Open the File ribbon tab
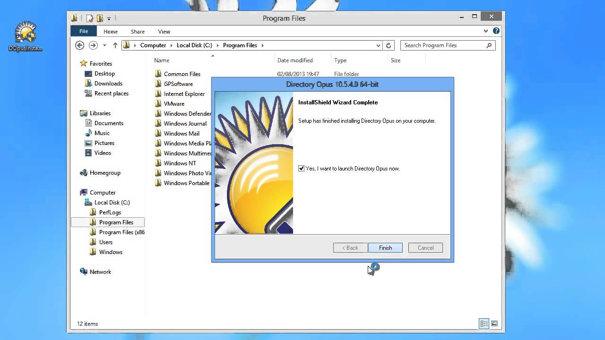605x340 pixels. 84,31
